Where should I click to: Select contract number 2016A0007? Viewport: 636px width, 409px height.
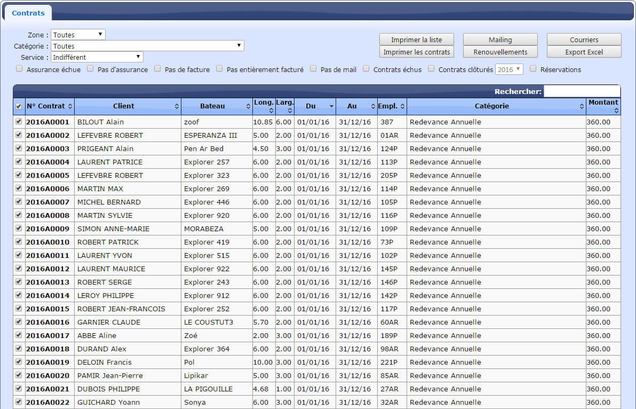[47, 202]
